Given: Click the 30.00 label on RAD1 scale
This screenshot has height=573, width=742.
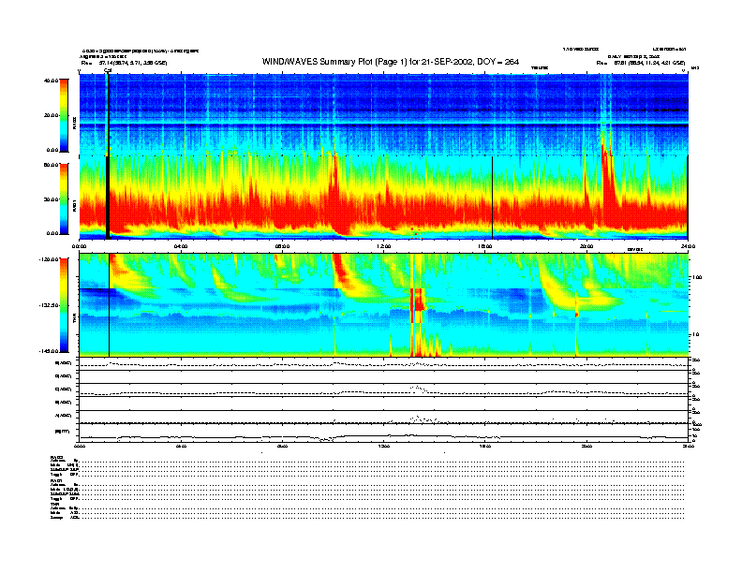Looking at the screenshot, I should (x=51, y=199).
